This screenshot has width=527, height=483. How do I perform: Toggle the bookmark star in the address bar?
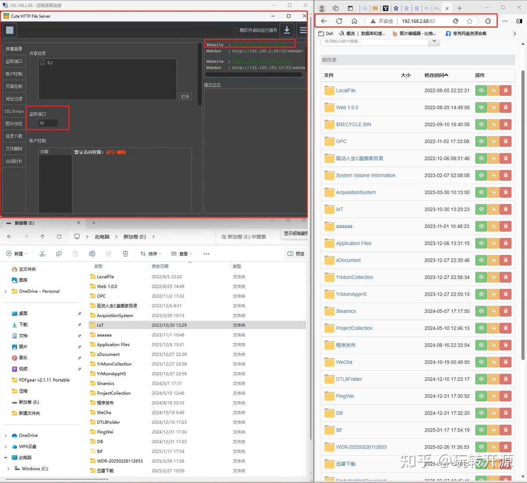coord(469,21)
